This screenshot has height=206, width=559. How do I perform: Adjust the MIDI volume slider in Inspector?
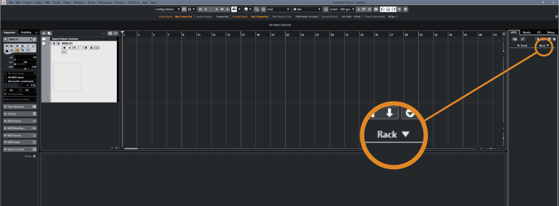tap(26, 58)
